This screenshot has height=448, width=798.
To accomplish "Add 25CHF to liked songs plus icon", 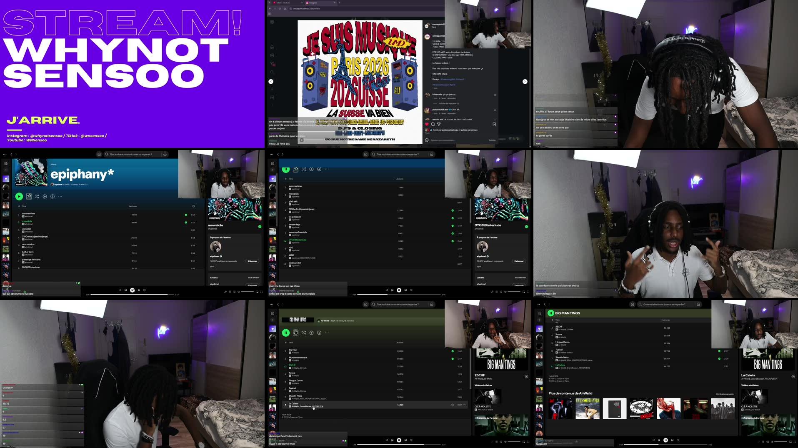I will 526,376.
